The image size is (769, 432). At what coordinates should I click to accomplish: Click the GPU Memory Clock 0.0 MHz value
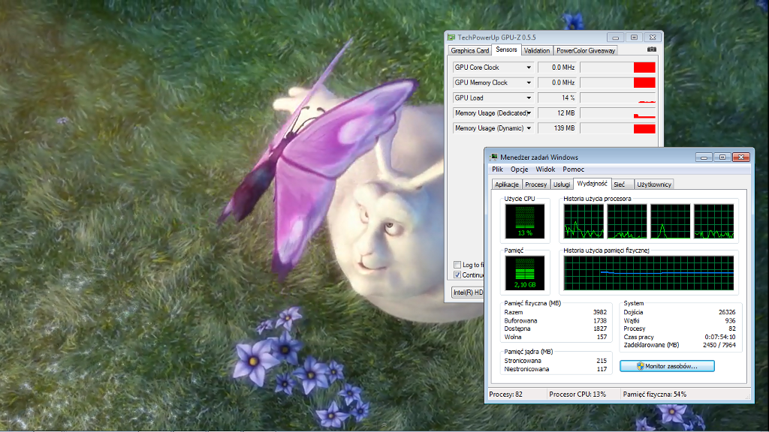click(558, 82)
